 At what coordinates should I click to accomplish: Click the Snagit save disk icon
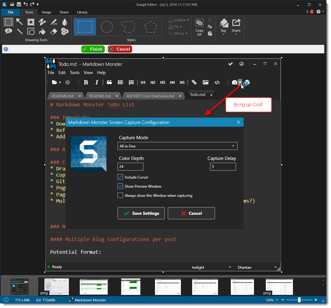point(19,4)
